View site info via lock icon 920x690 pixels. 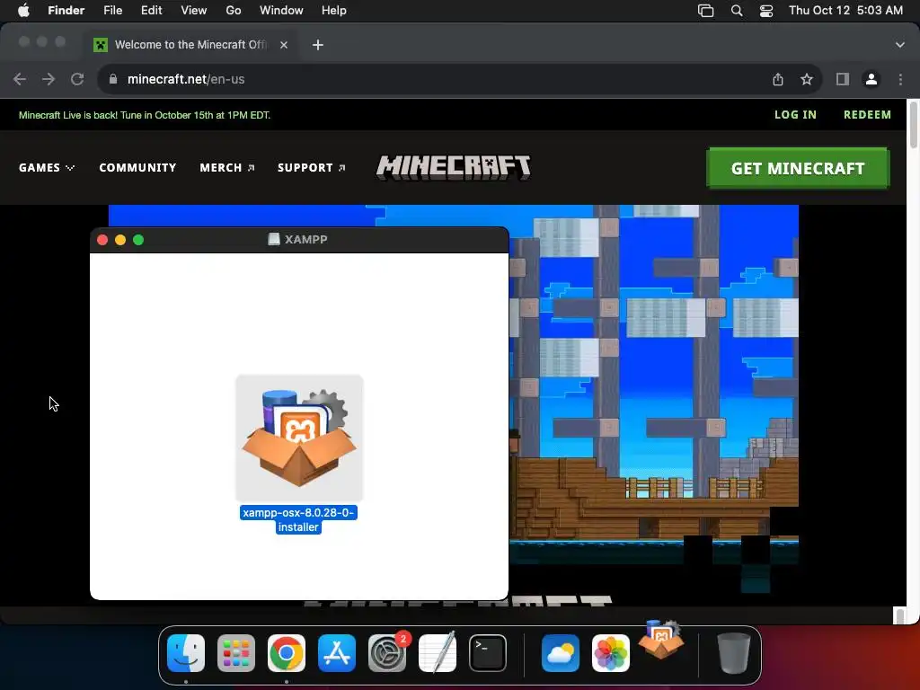coord(113,79)
